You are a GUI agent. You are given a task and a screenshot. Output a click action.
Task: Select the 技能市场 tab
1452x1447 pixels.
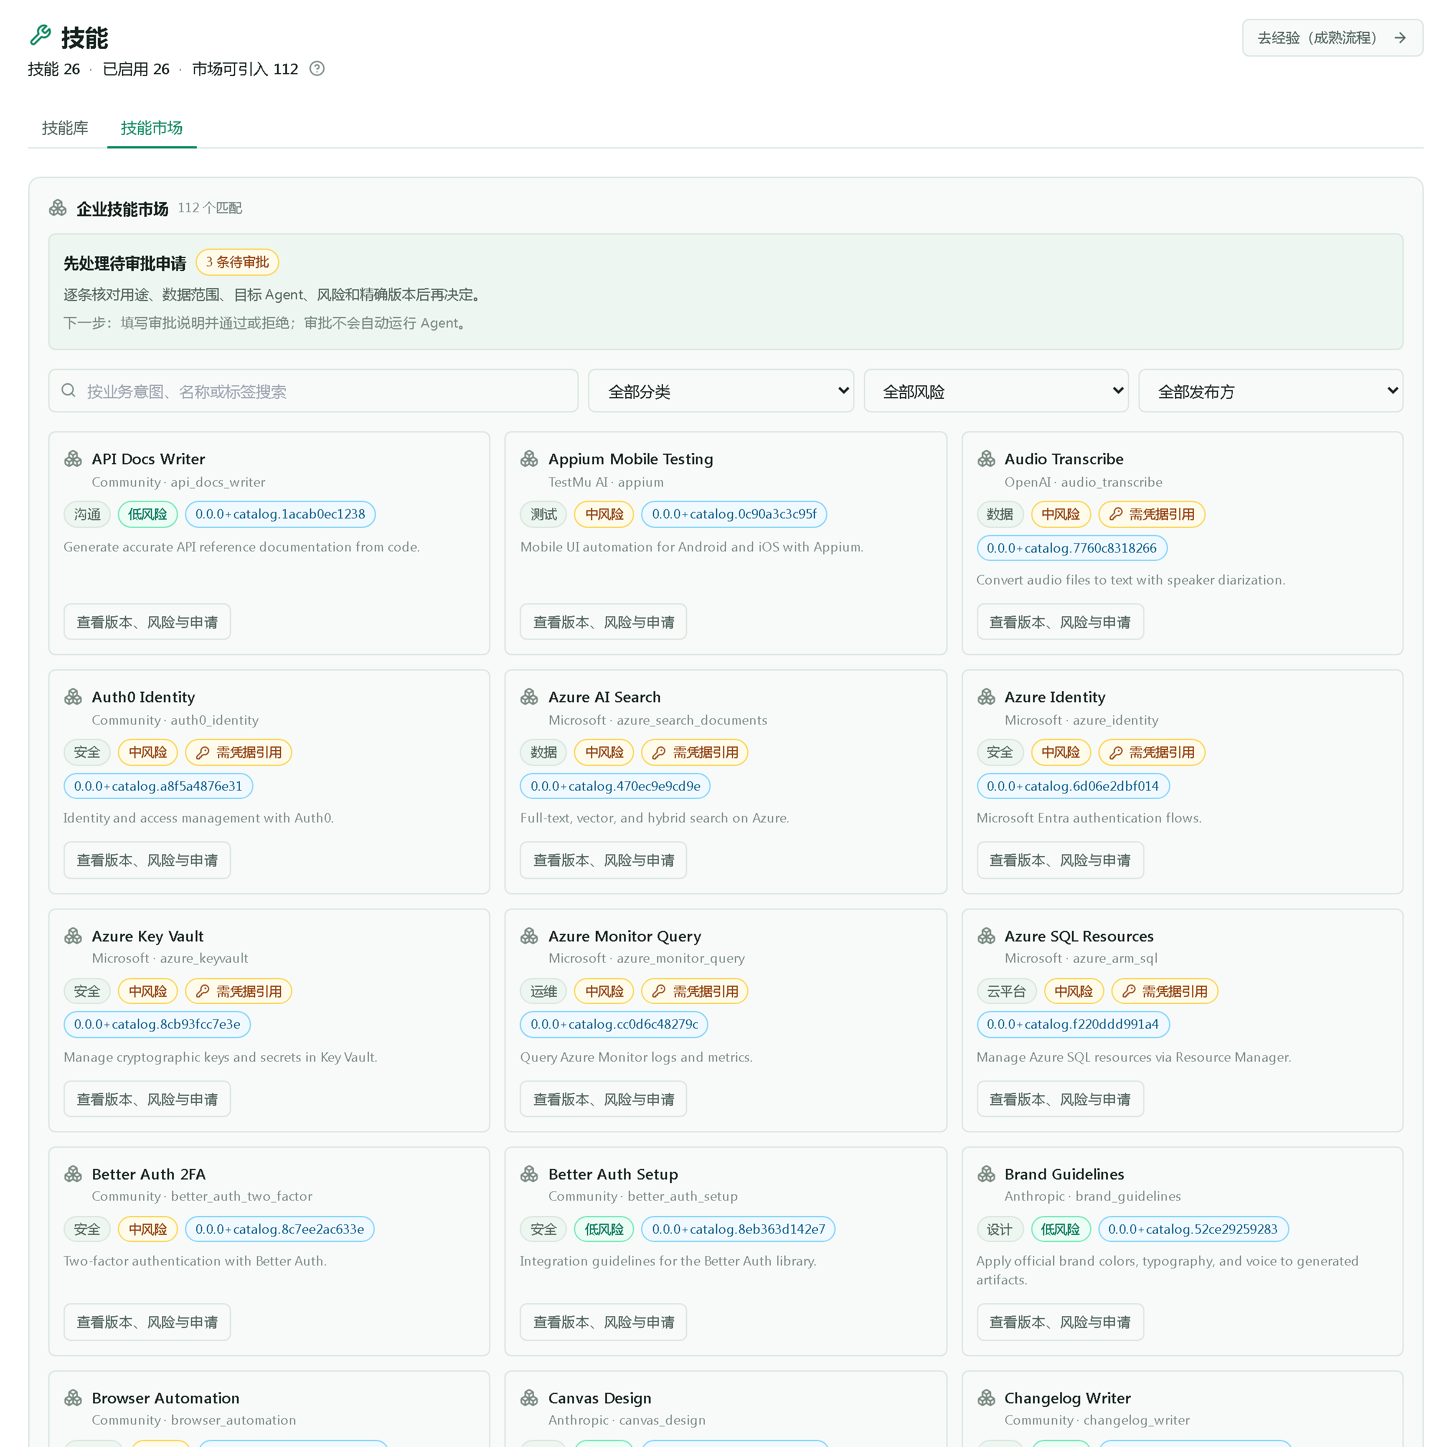pos(152,128)
